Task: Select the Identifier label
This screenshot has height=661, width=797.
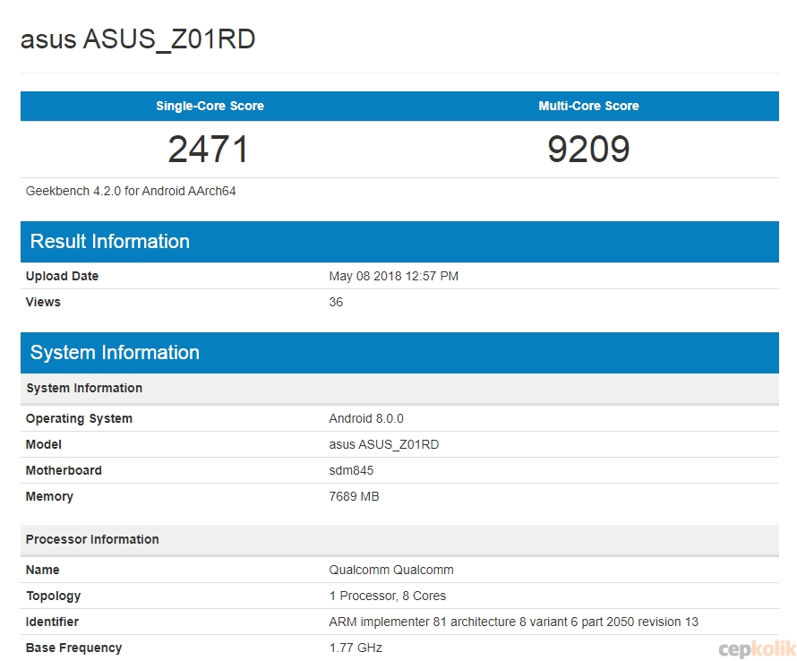Action: (52, 622)
